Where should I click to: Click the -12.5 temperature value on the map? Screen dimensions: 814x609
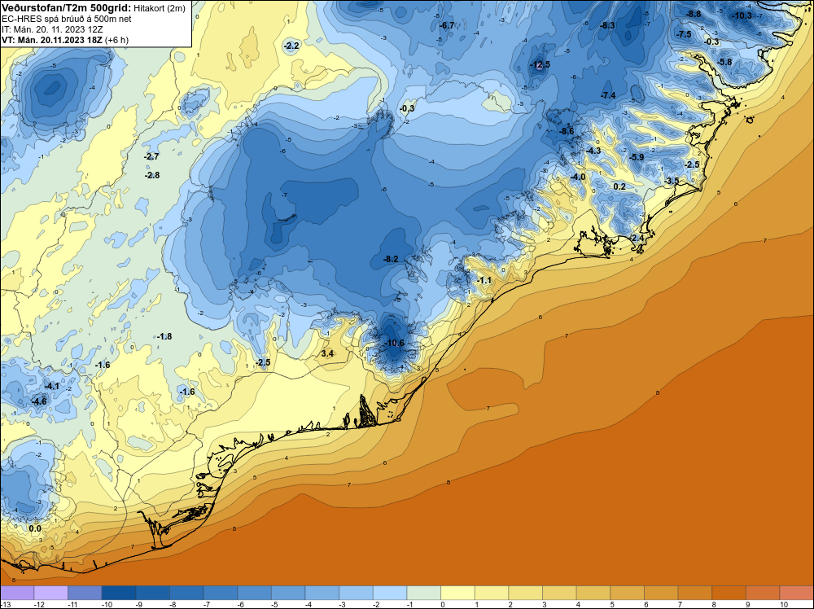(540, 65)
